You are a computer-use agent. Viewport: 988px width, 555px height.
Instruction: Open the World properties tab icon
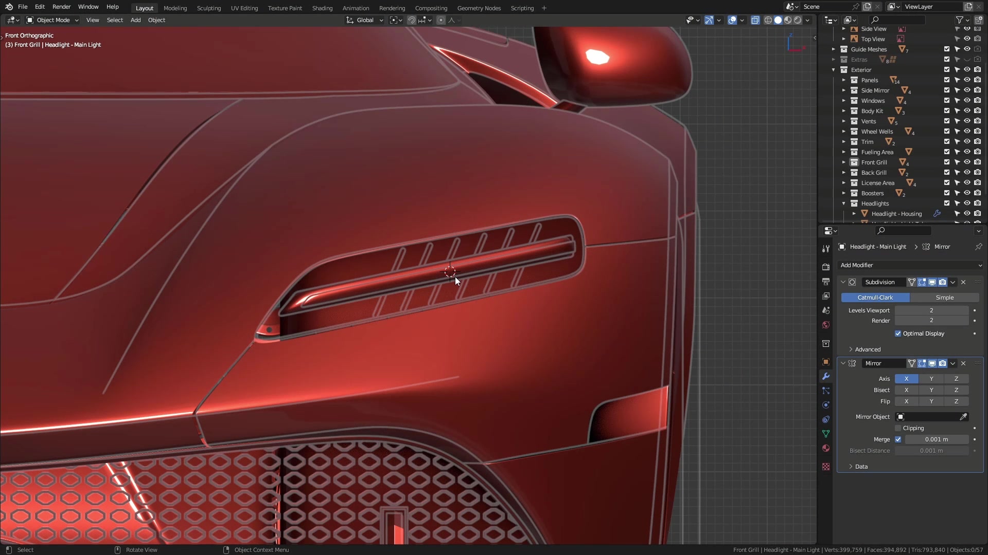pyautogui.click(x=826, y=325)
